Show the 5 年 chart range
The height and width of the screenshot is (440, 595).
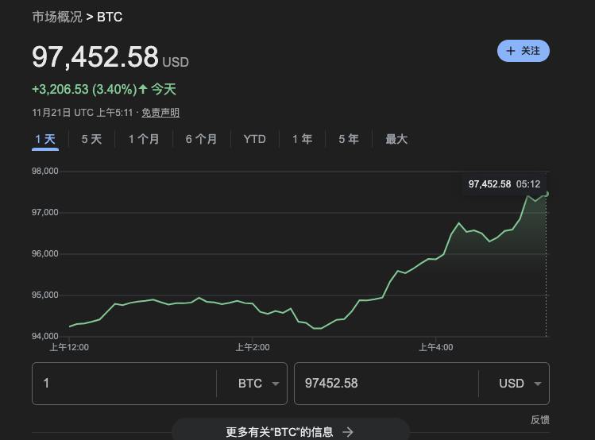tap(349, 139)
